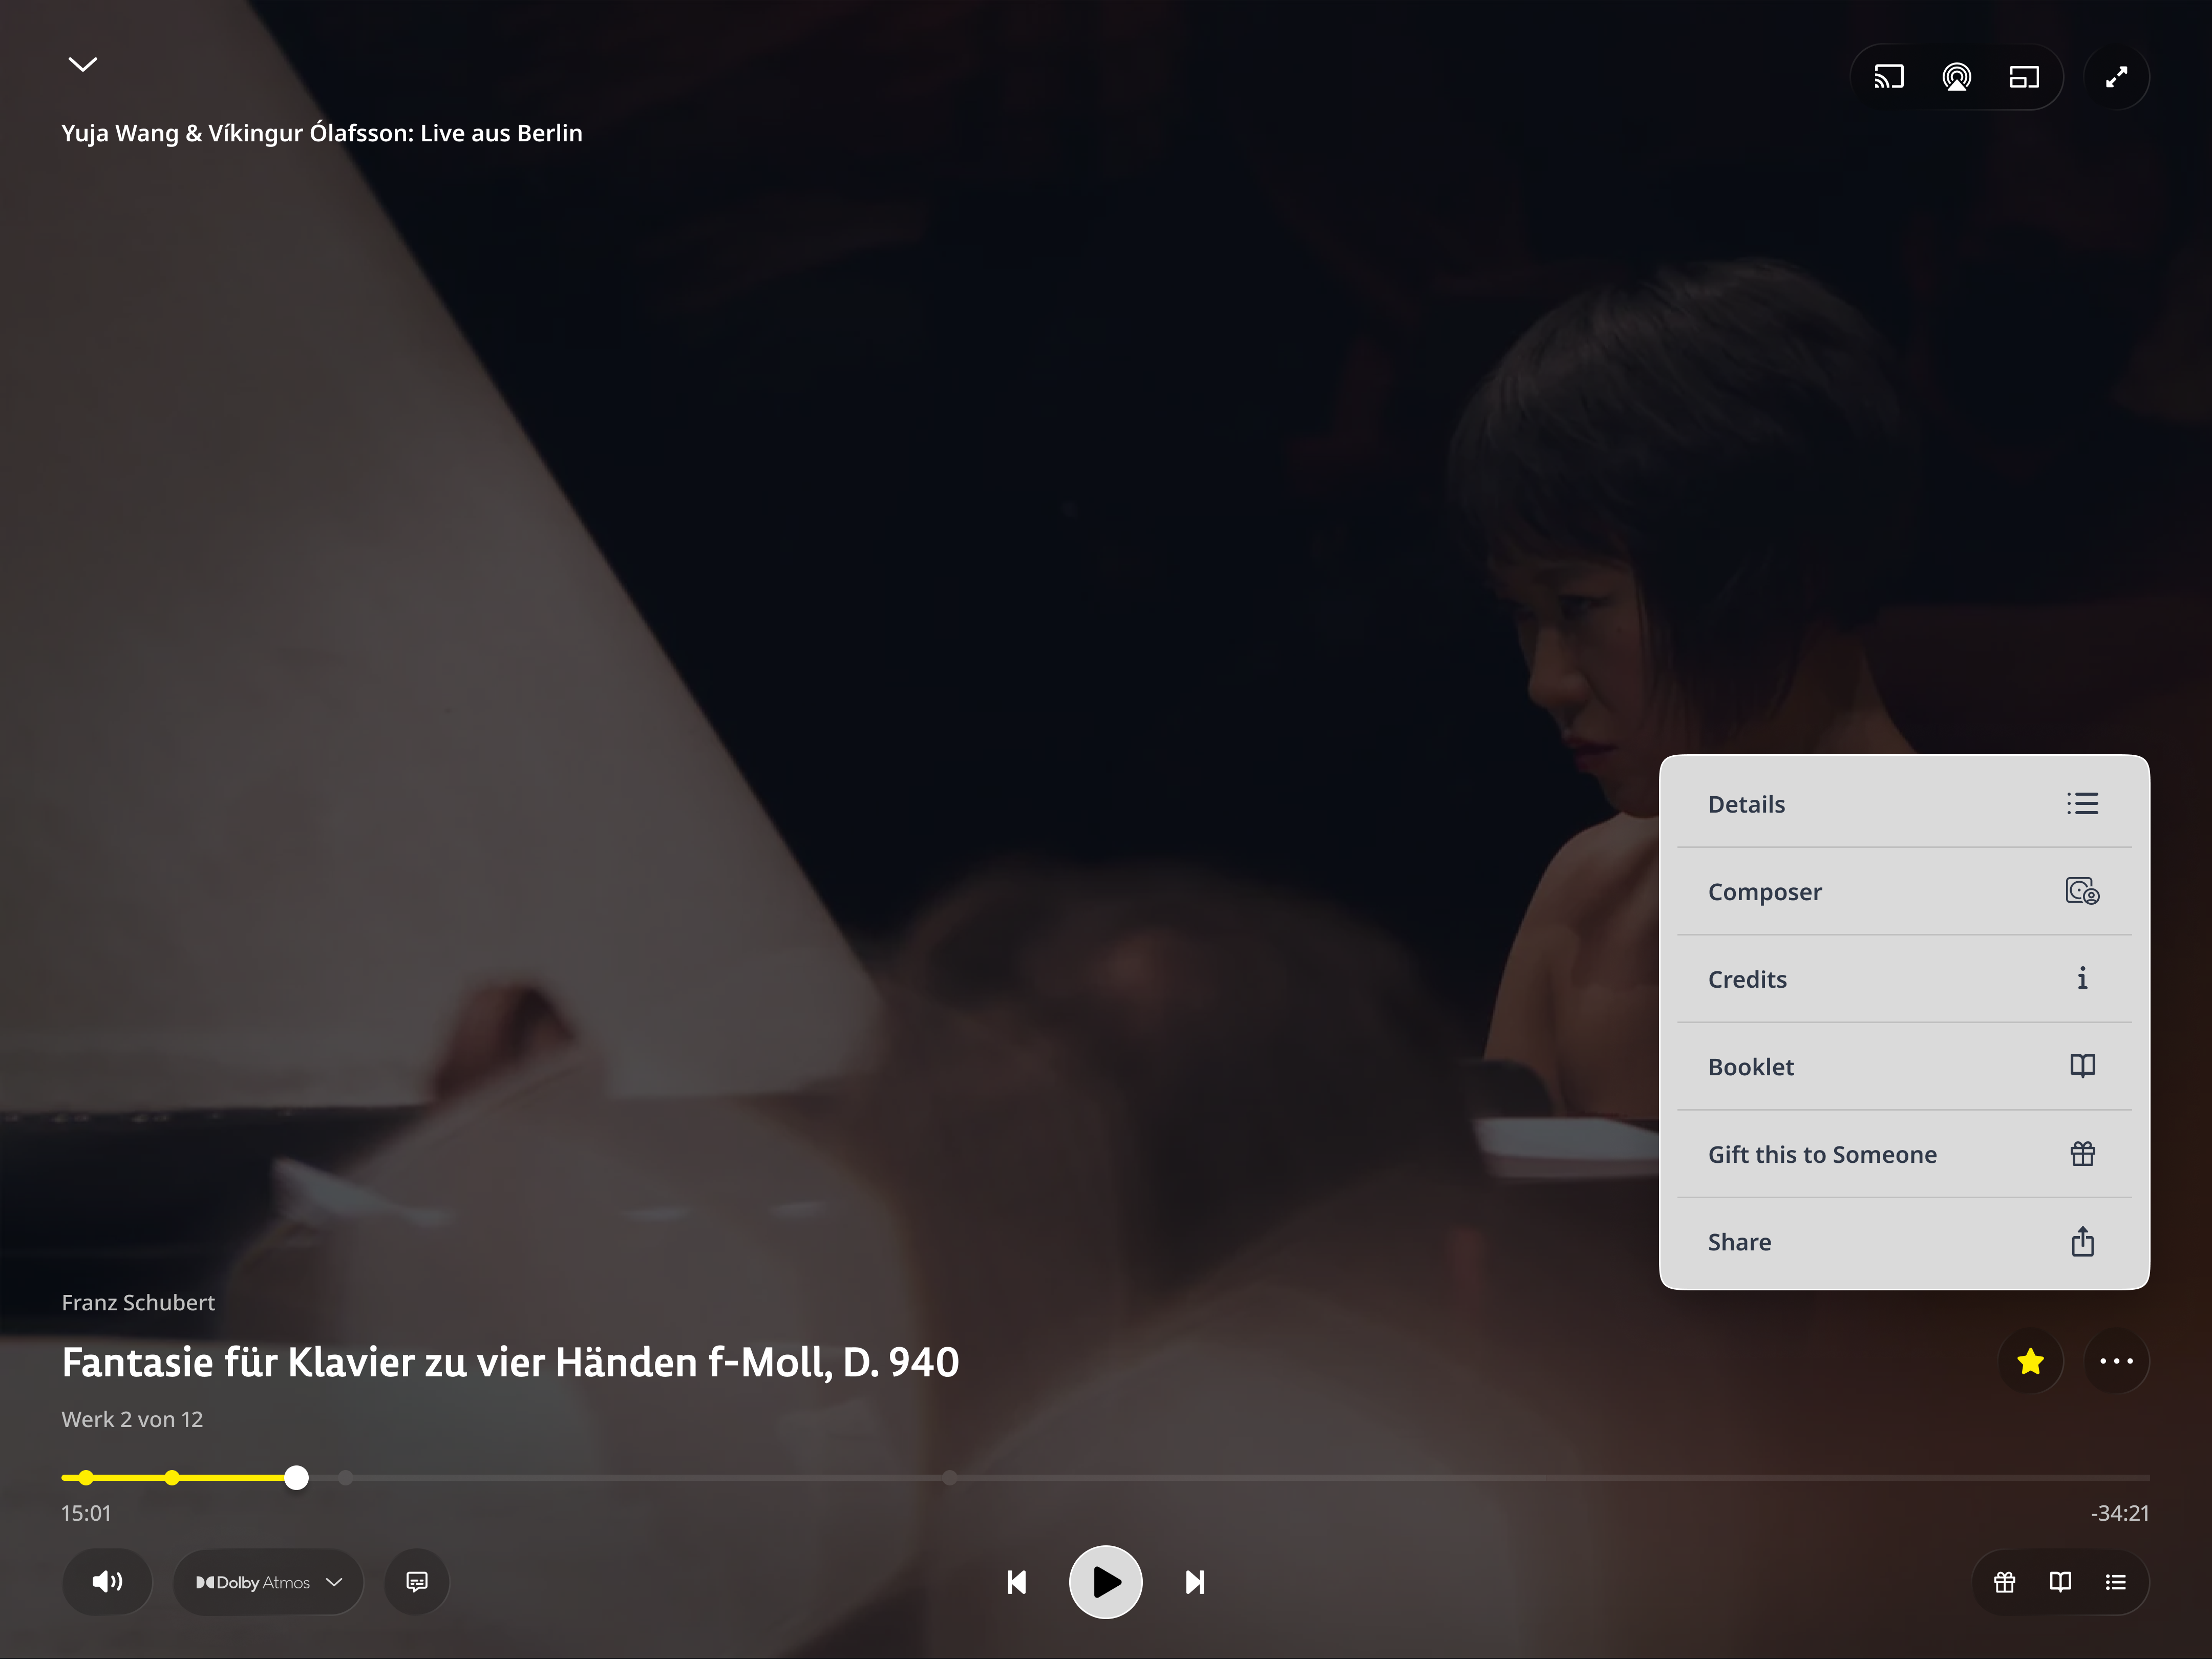Open subtitle settings
Viewport: 2212px width, 1659px height.
(x=416, y=1582)
